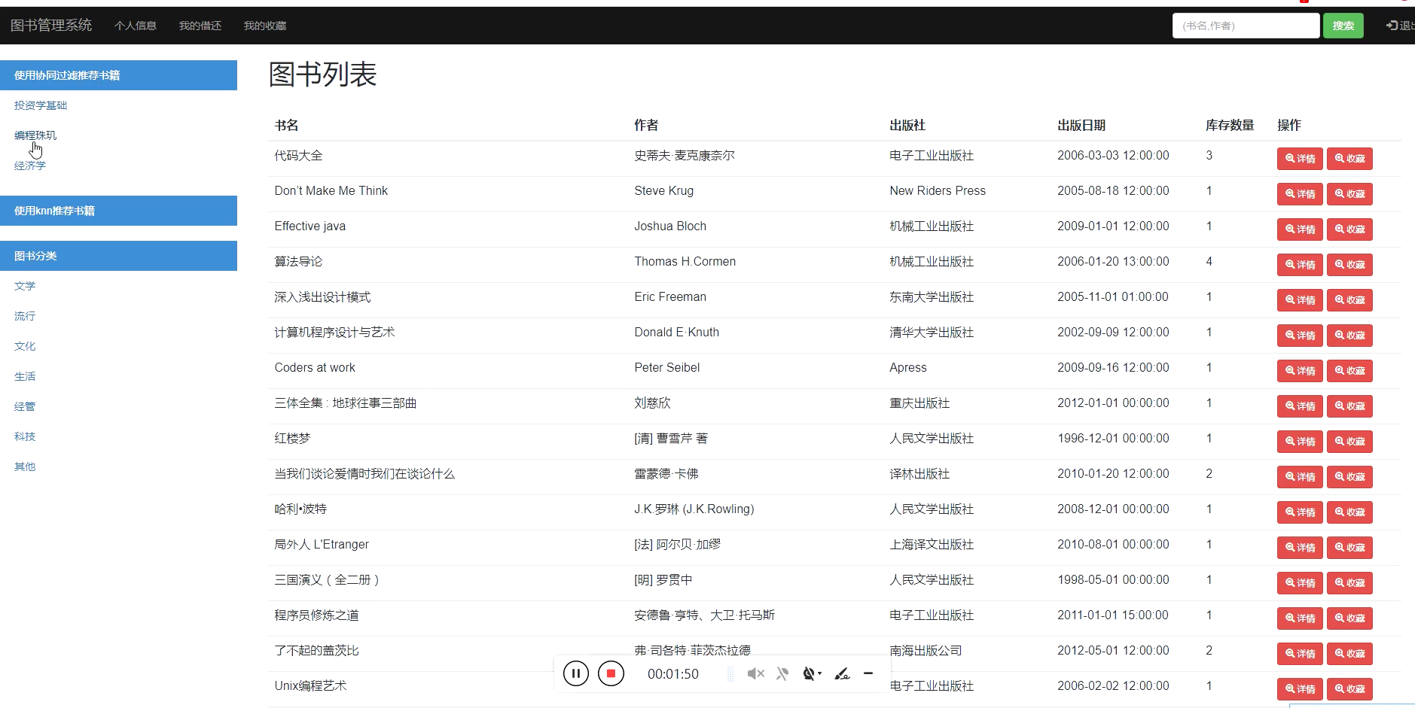Click 收藏 for 三体全集
This screenshot has width=1415, height=708.
(1349, 406)
